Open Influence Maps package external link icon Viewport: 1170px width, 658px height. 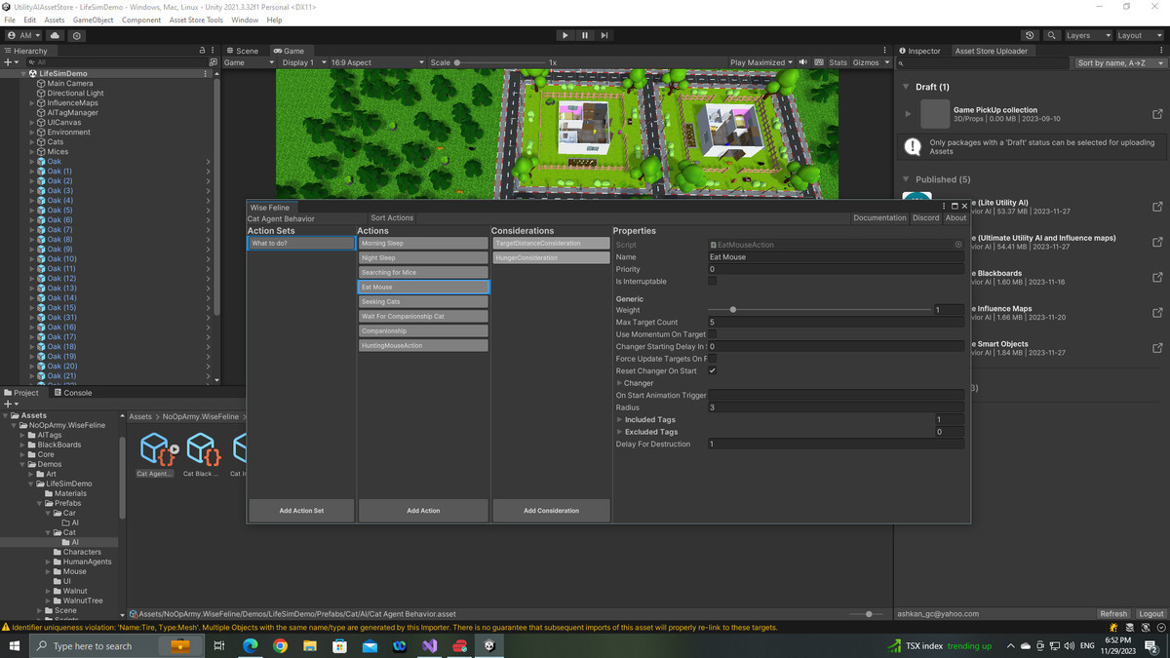tap(1157, 313)
